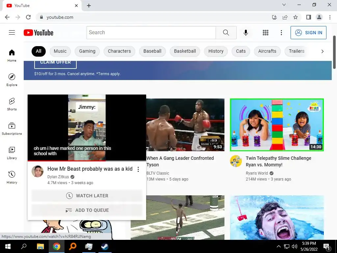The width and height of the screenshot is (337, 253).
Task: Select the Trailers category chip
Action: 297,51
